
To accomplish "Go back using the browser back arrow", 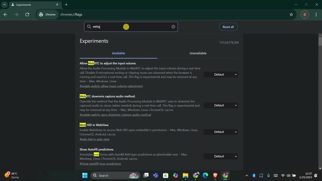I will [5, 15].
